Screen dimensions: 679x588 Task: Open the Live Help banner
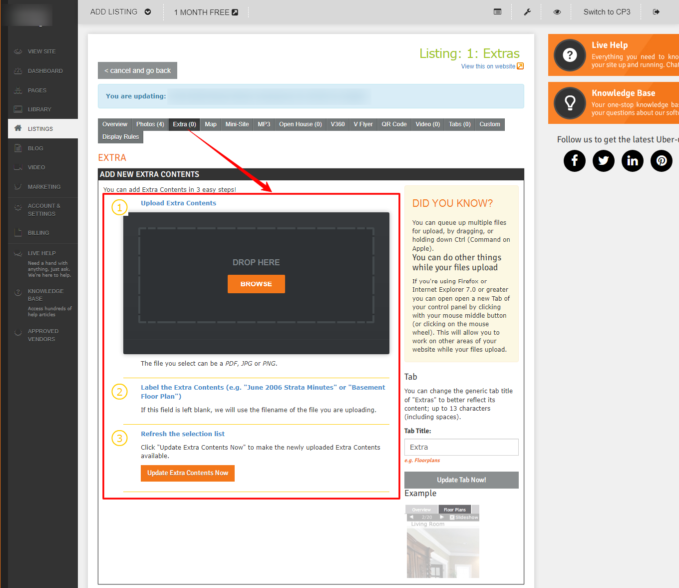(614, 55)
